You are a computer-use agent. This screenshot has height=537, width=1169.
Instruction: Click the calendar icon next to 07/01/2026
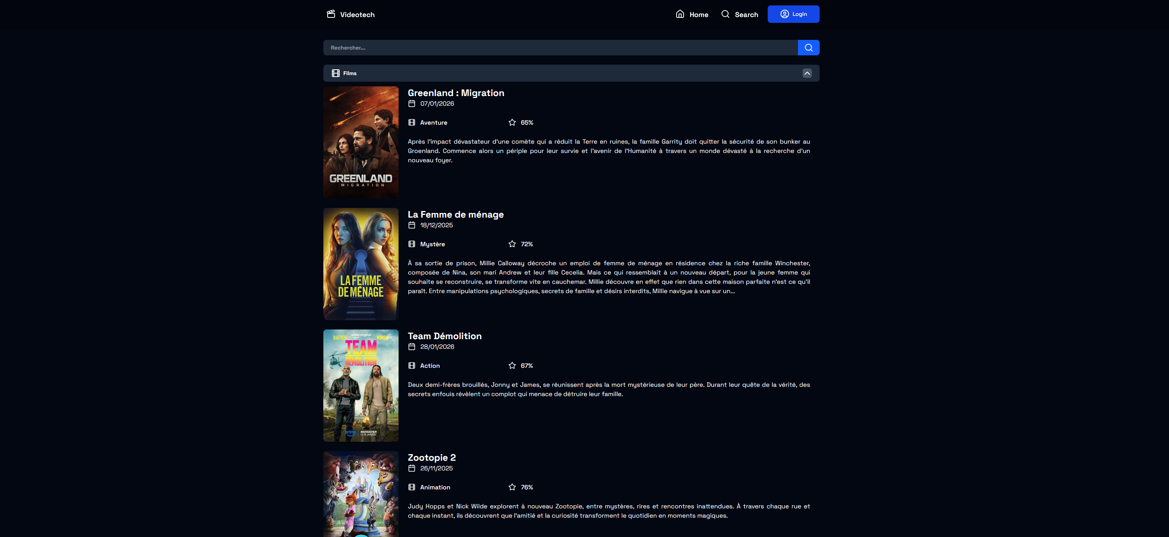tap(412, 104)
